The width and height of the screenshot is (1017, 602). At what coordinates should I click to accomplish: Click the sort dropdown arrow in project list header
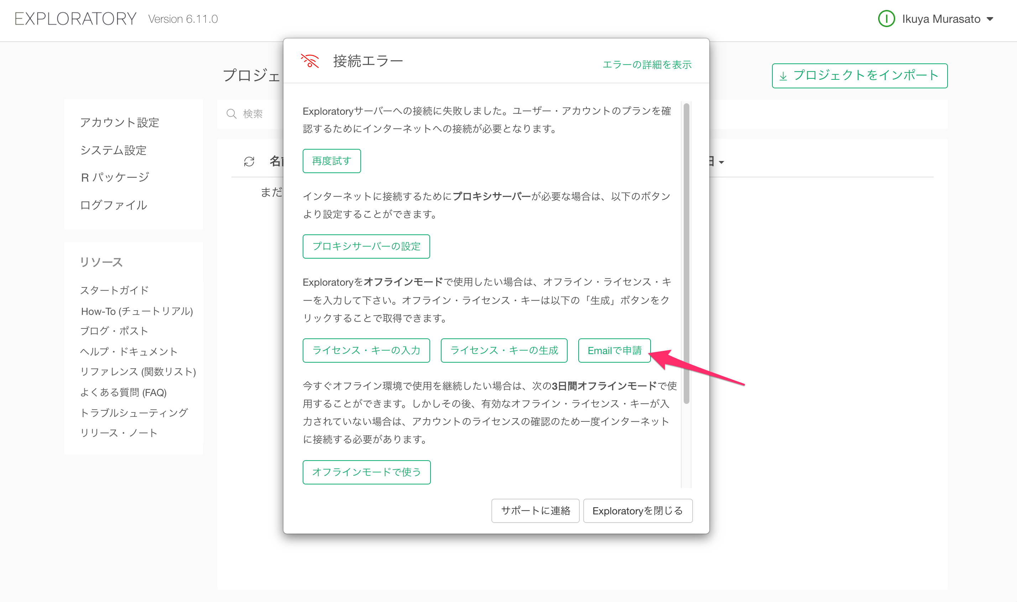click(721, 162)
